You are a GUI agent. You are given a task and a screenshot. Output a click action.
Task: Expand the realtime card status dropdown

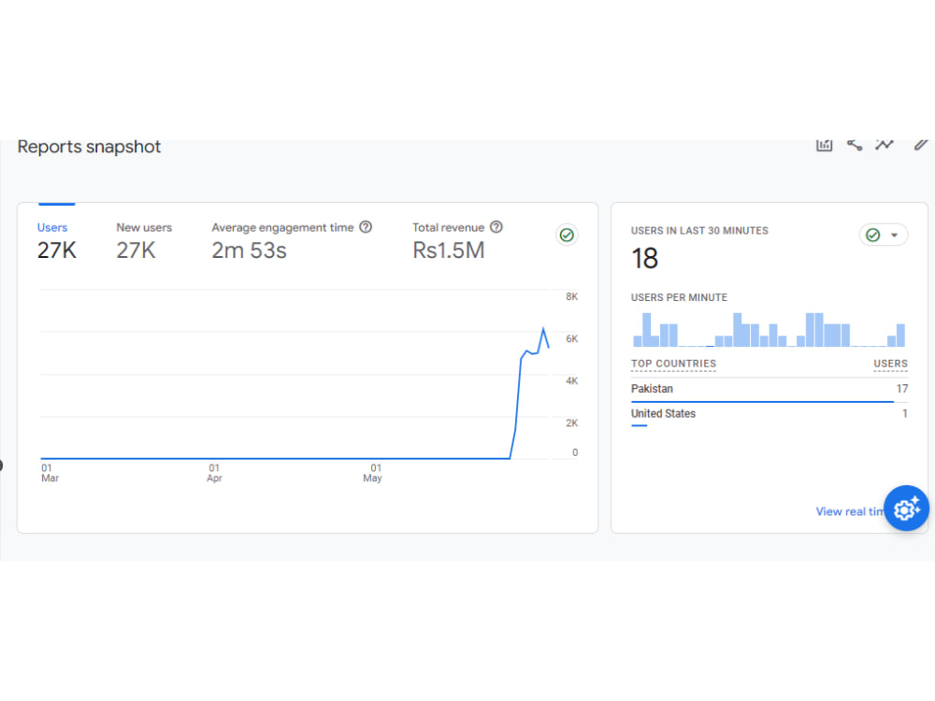coord(884,235)
